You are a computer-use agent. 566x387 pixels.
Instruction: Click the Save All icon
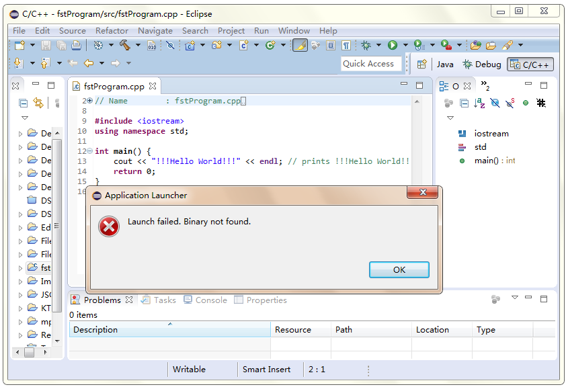pos(61,45)
